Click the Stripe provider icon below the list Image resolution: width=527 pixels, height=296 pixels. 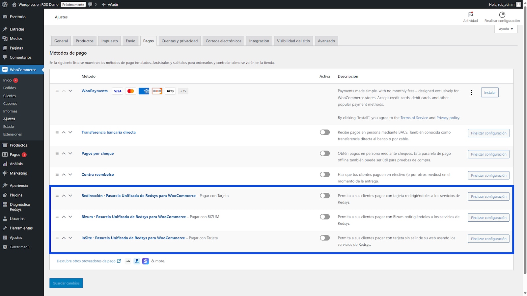(x=146, y=261)
